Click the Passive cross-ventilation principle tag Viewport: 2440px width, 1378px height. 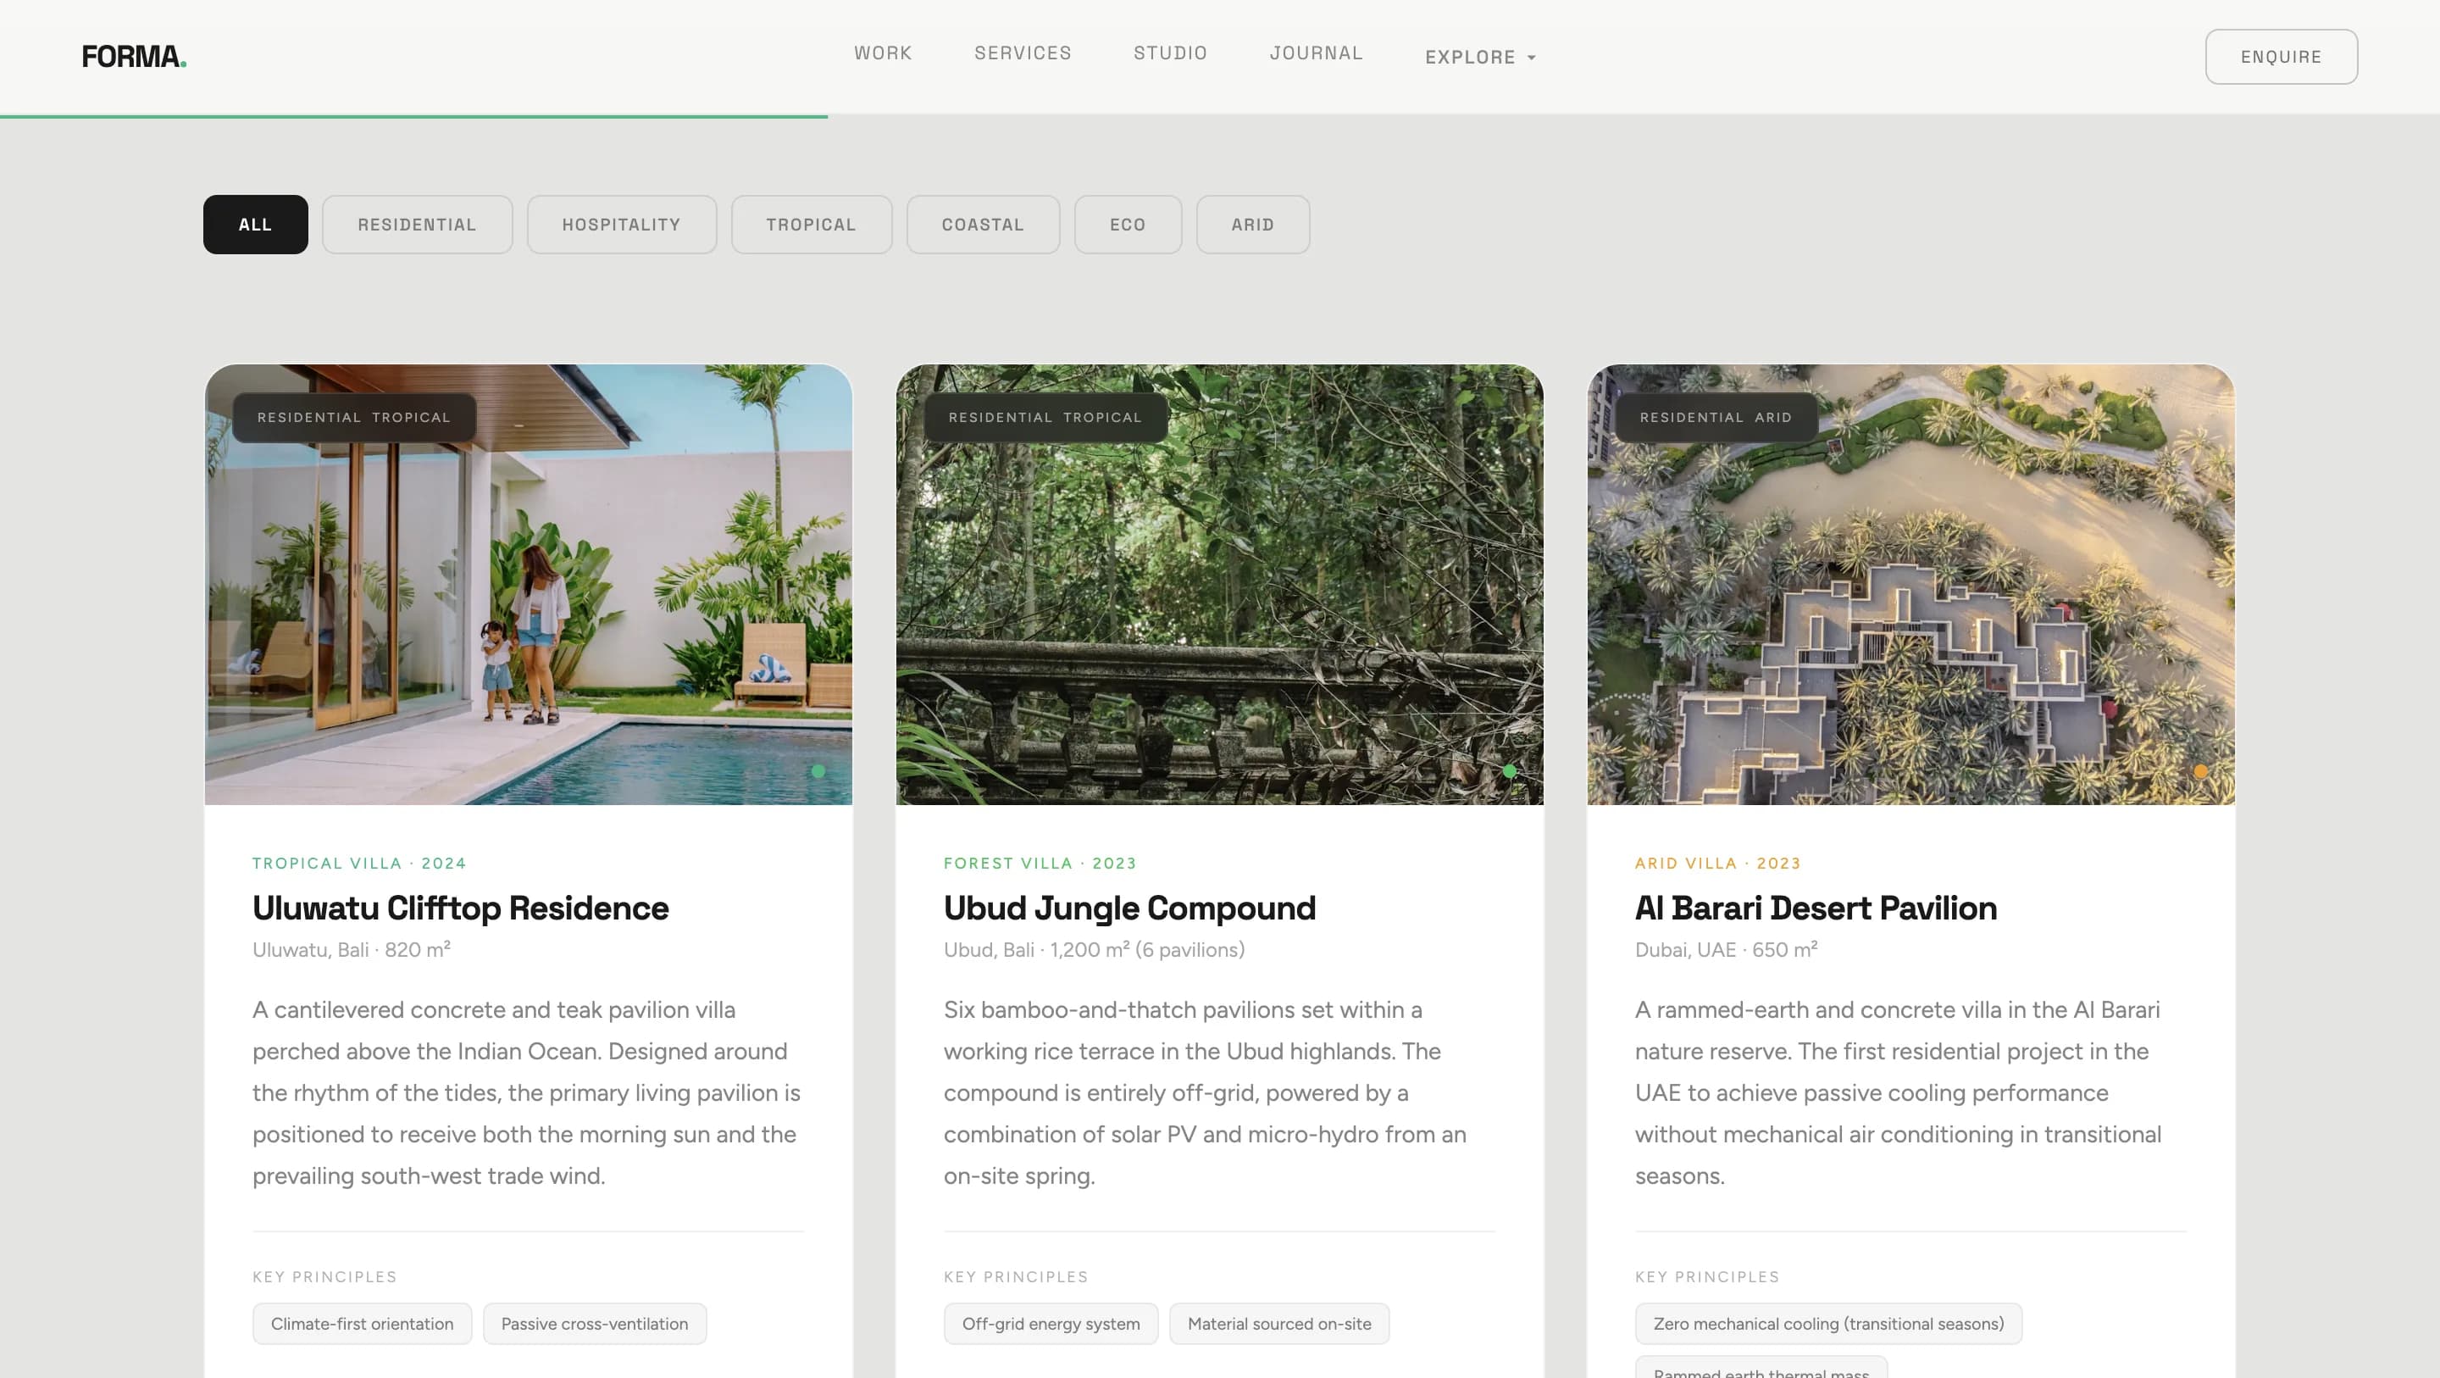(x=594, y=1323)
